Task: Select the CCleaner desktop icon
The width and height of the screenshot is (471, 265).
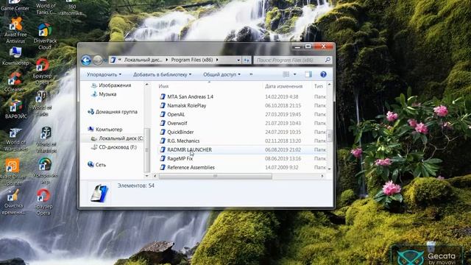Action: pyautogui.click(x=14, y=82)
